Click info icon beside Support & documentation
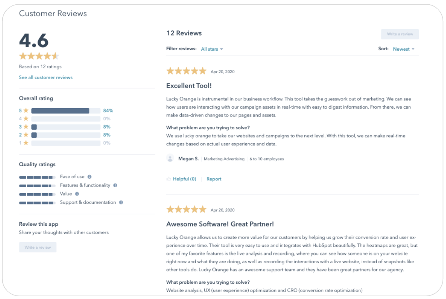Viewport: 446px width, 299px height. (x=121, y=202)
